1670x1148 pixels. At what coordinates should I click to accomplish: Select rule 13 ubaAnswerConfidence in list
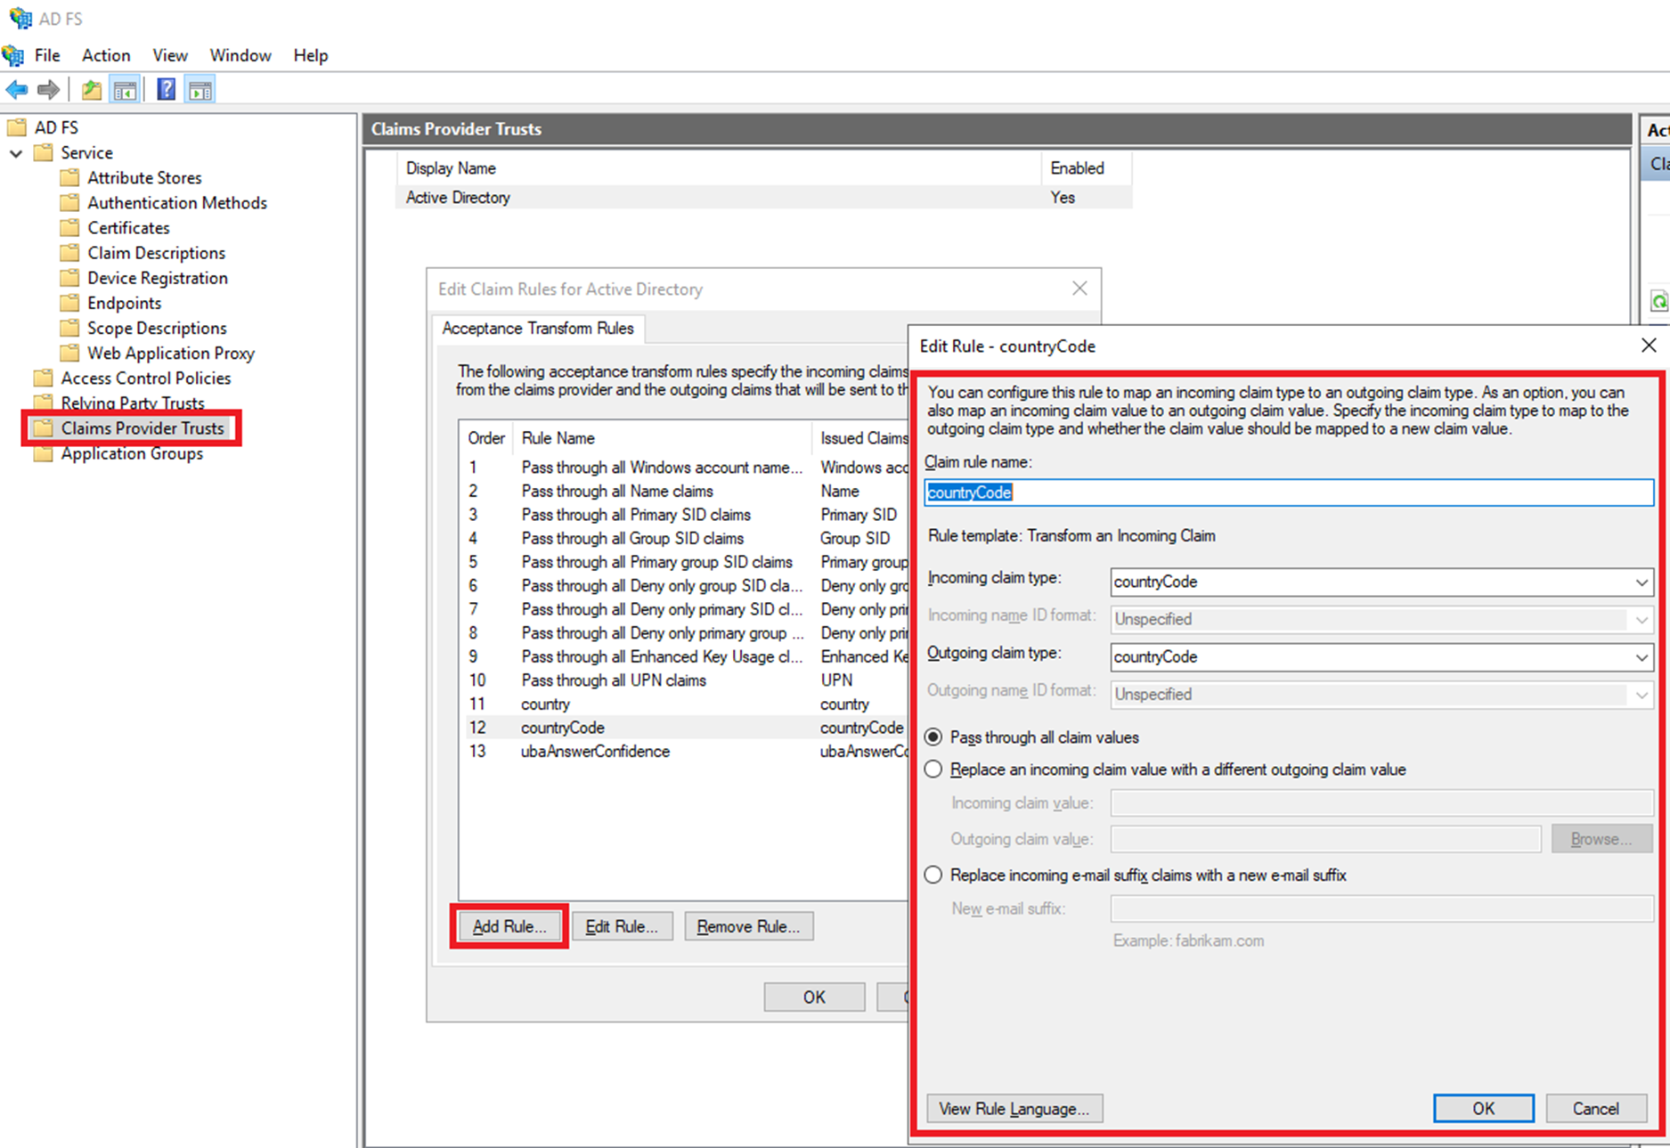click(x=595, y=752)
